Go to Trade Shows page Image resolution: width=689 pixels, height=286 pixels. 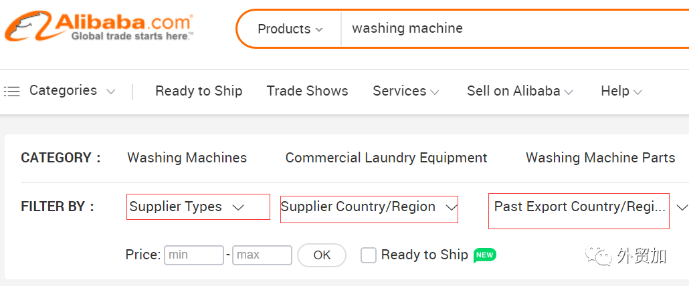(x=307, y=91)
